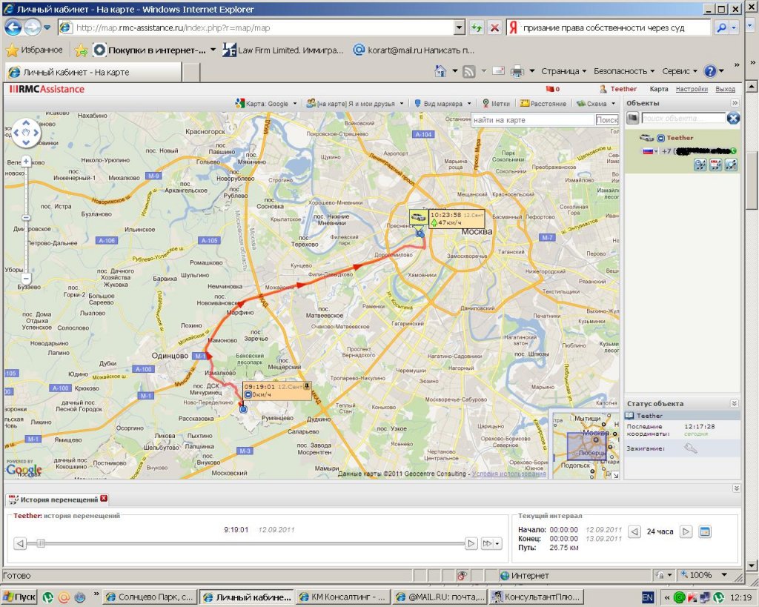Click the Teether user profile icon
The image size is (759, 607).
[603, 89]
